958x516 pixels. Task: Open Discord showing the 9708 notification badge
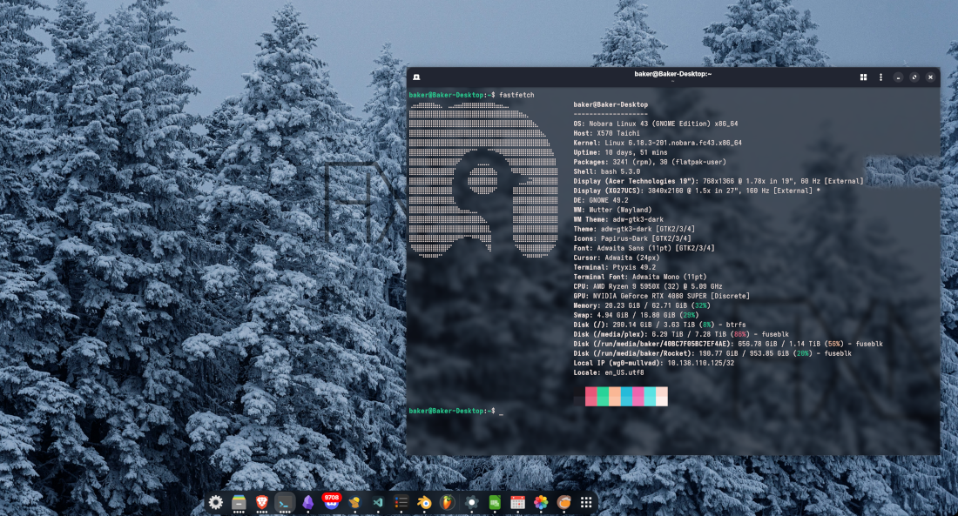(331, 503)
